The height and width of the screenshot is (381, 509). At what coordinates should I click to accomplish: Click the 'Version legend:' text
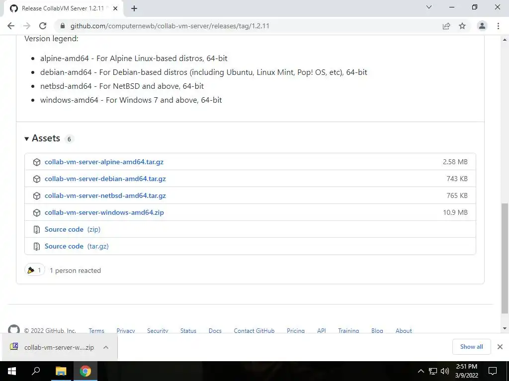pos(51,39)
